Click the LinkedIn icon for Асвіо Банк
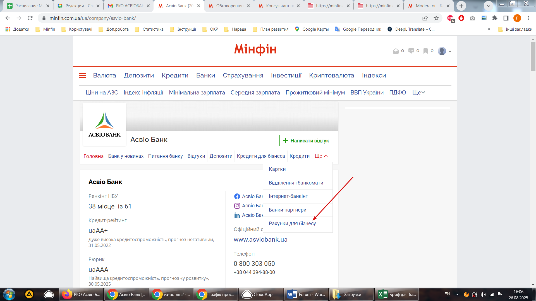This screenshot has height=301, width=536. click(237, 215)
